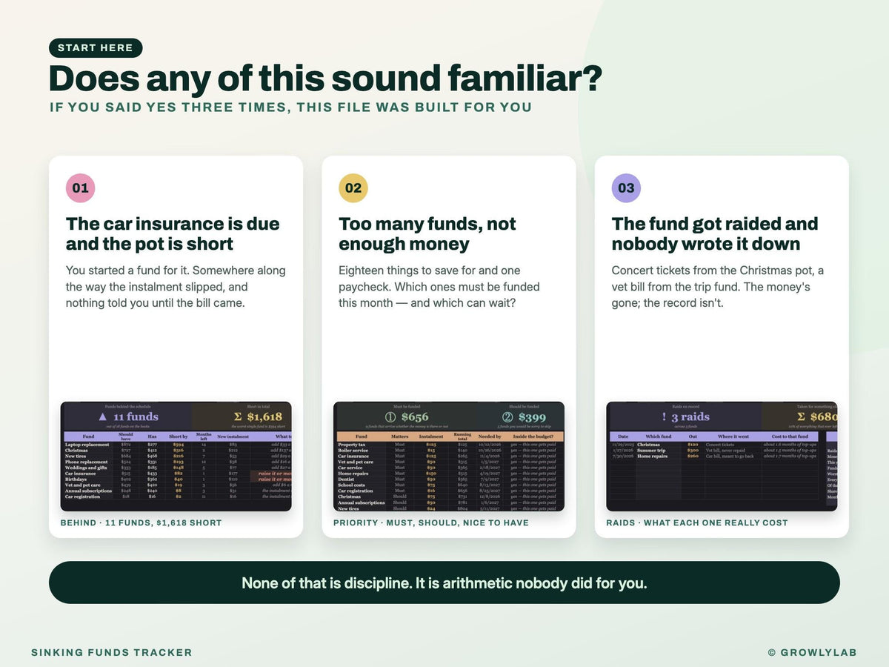889x667 pixels.
Task: Click the 'School costs' fund row
Action: pyautogui.click(x=450, y=485)
